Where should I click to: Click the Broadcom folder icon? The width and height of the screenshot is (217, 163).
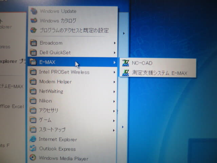[33, 43]
